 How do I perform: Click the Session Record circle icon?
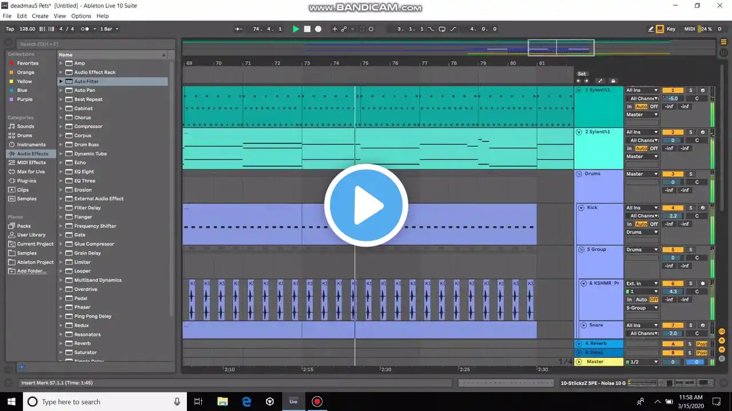pyautogui.click(x=371, y=29)
